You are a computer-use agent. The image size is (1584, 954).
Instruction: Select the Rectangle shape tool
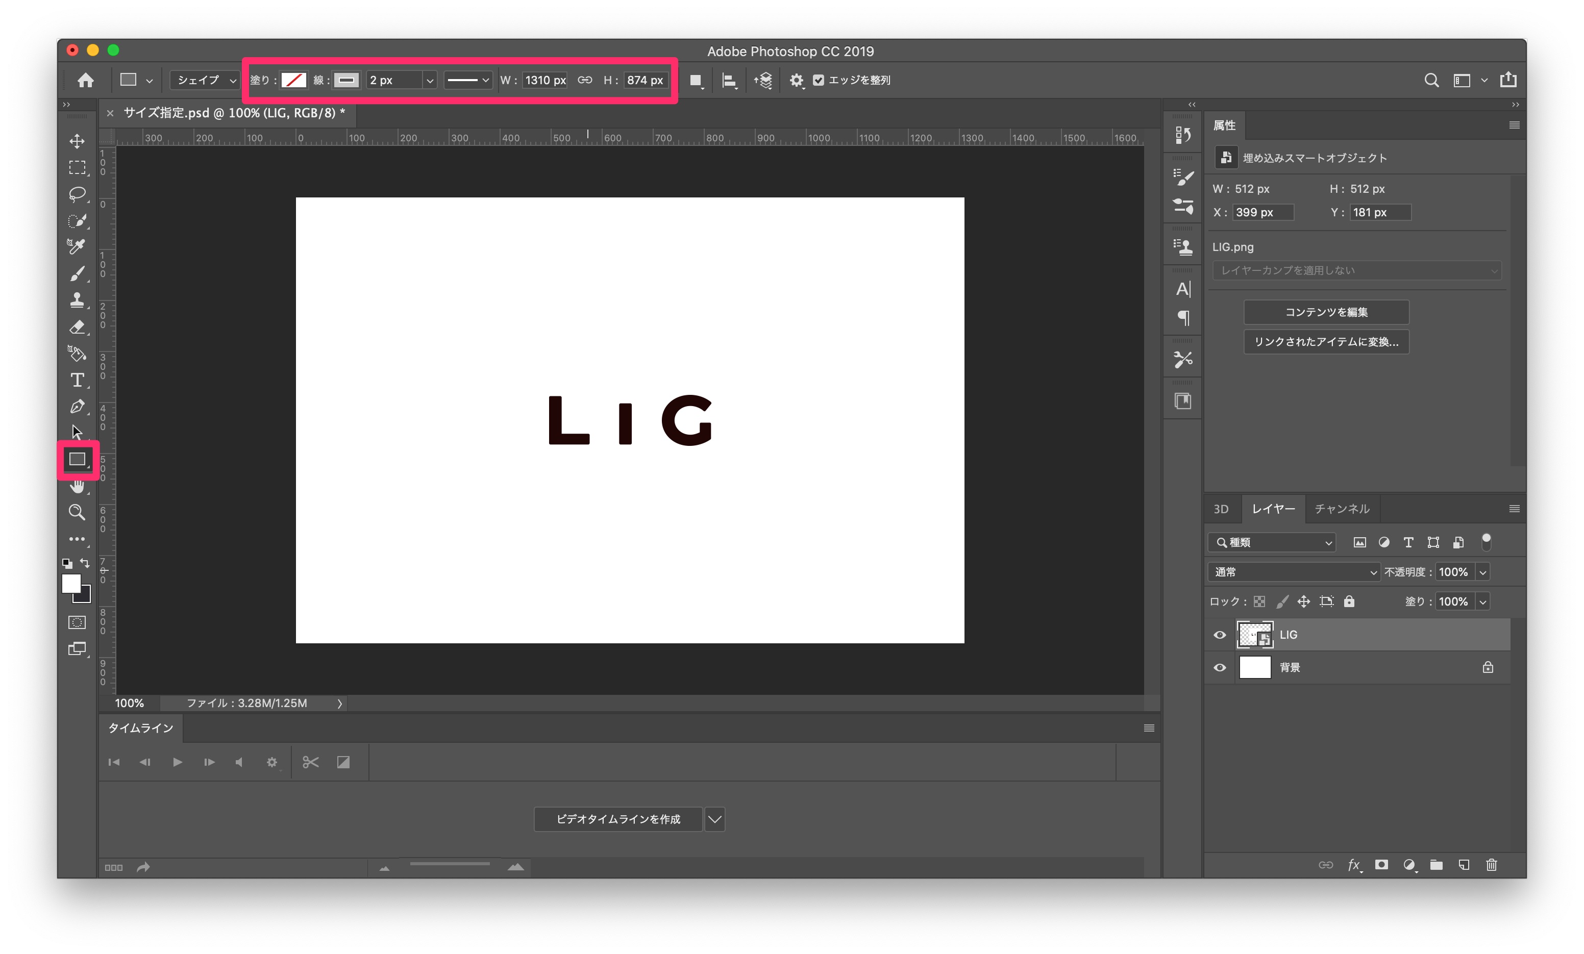pos(77,460)
